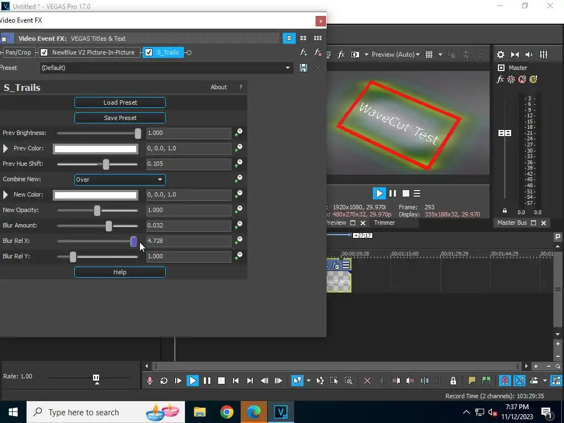Click the Insert Region green flag icon
The image size is (564, 423).
pos(486,381)
